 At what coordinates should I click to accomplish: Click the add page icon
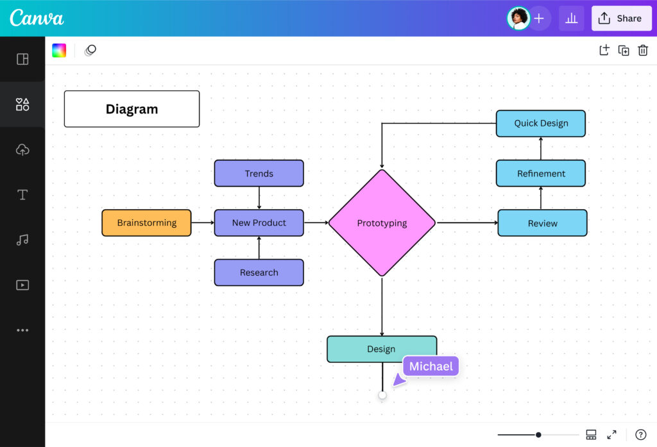coord(604,50)
